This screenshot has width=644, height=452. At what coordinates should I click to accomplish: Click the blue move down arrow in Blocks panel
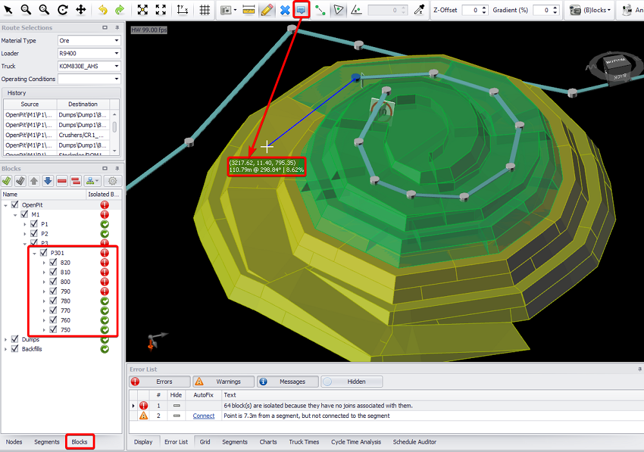pos(48,182)
